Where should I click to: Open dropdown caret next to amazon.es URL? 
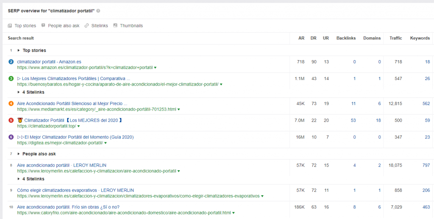tap(155, 68)
